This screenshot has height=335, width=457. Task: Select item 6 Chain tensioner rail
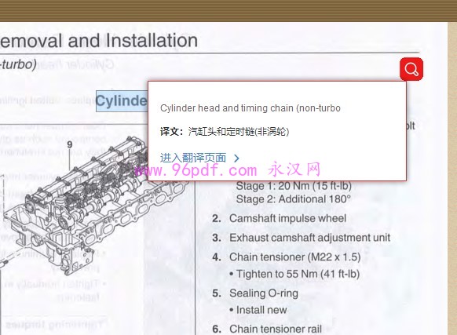pos(267,330)
